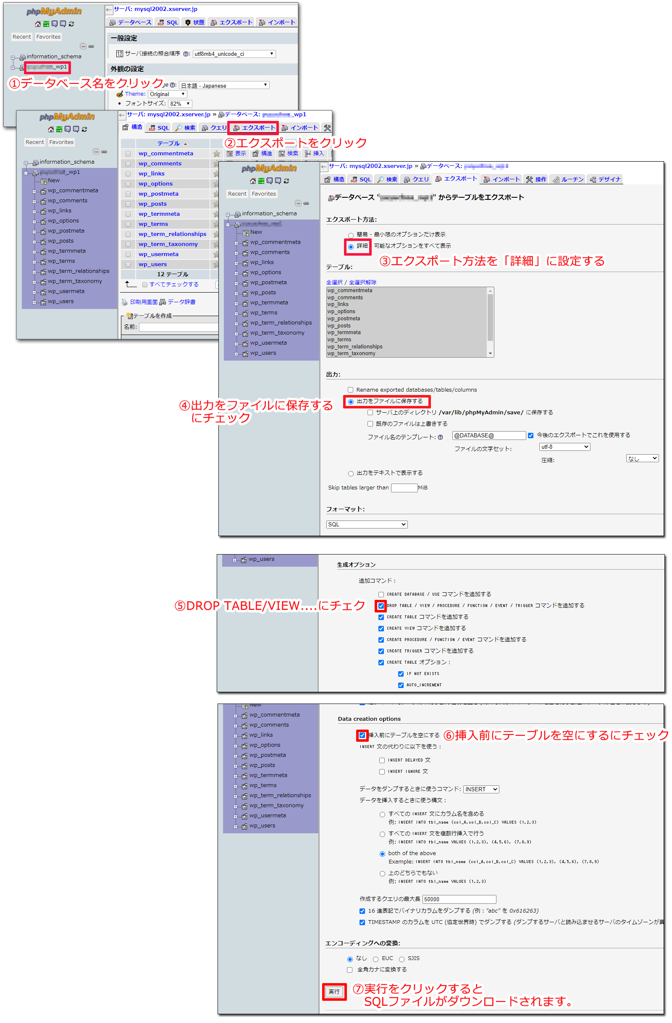Open the Theme Original dropdown
This screenshot has height=1023, width=672.
168,94
